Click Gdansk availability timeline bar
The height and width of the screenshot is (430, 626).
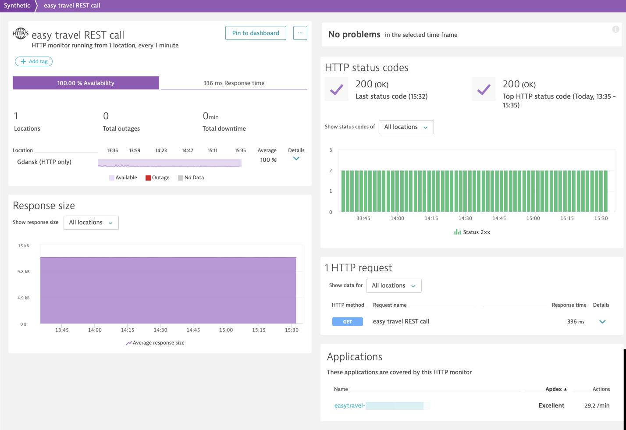(170, 163)
